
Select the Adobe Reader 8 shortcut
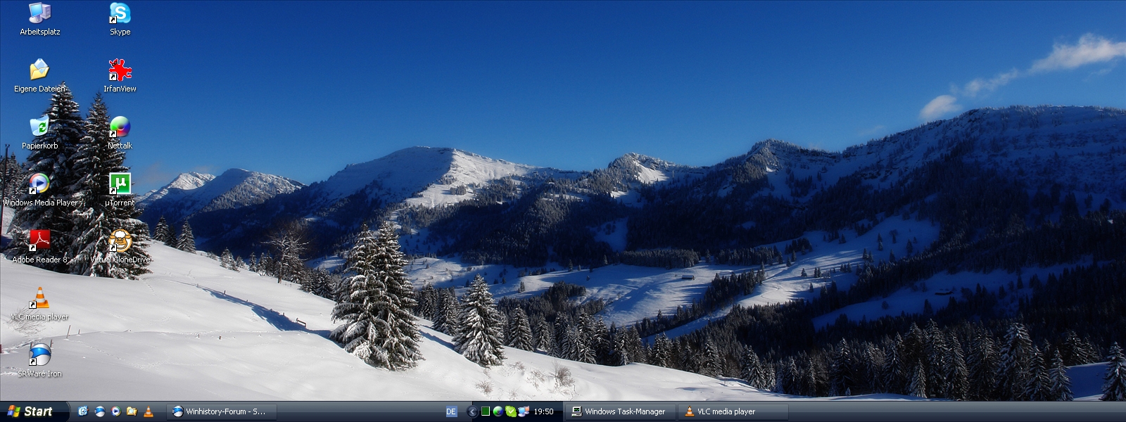pos(39,242)
